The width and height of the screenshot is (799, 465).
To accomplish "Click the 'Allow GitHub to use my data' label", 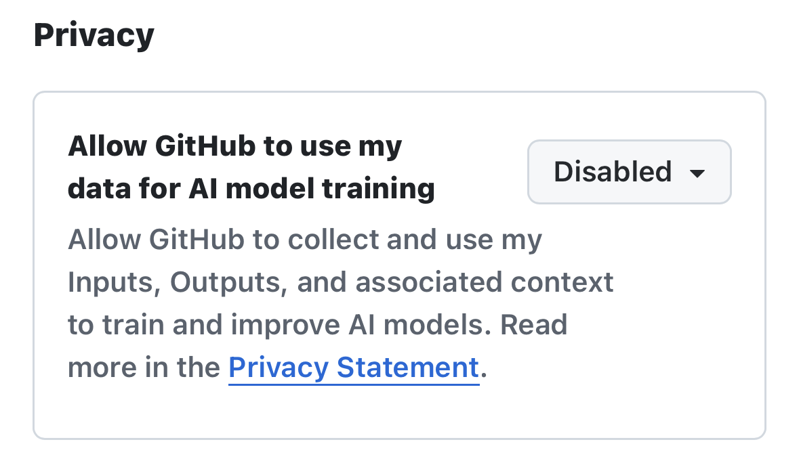I will [234, 145].
